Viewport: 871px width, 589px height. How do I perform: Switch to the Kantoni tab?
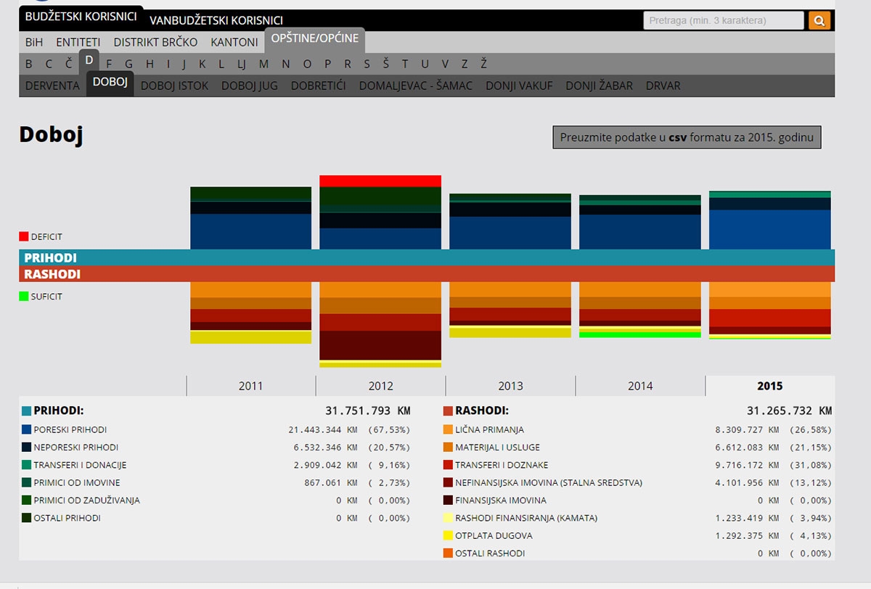click(x=234, y=42)
